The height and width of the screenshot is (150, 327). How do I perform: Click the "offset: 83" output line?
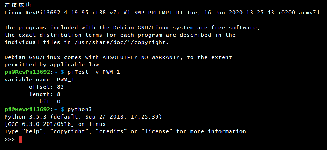click(46, 87)
